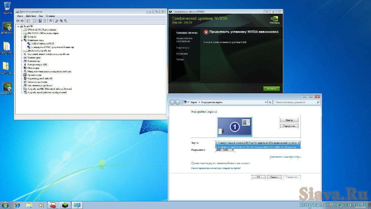Open Windows Media Player on taskbar
Viewport: 371px width, 209px height.
coord(41,205)
